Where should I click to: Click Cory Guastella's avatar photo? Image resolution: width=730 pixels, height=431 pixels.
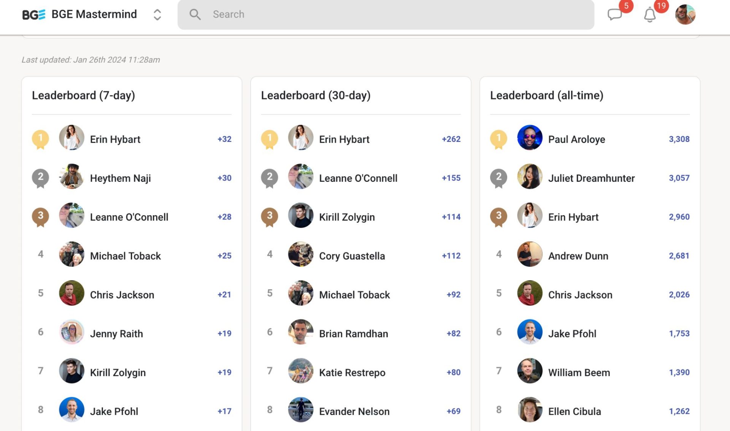(300, 254)
